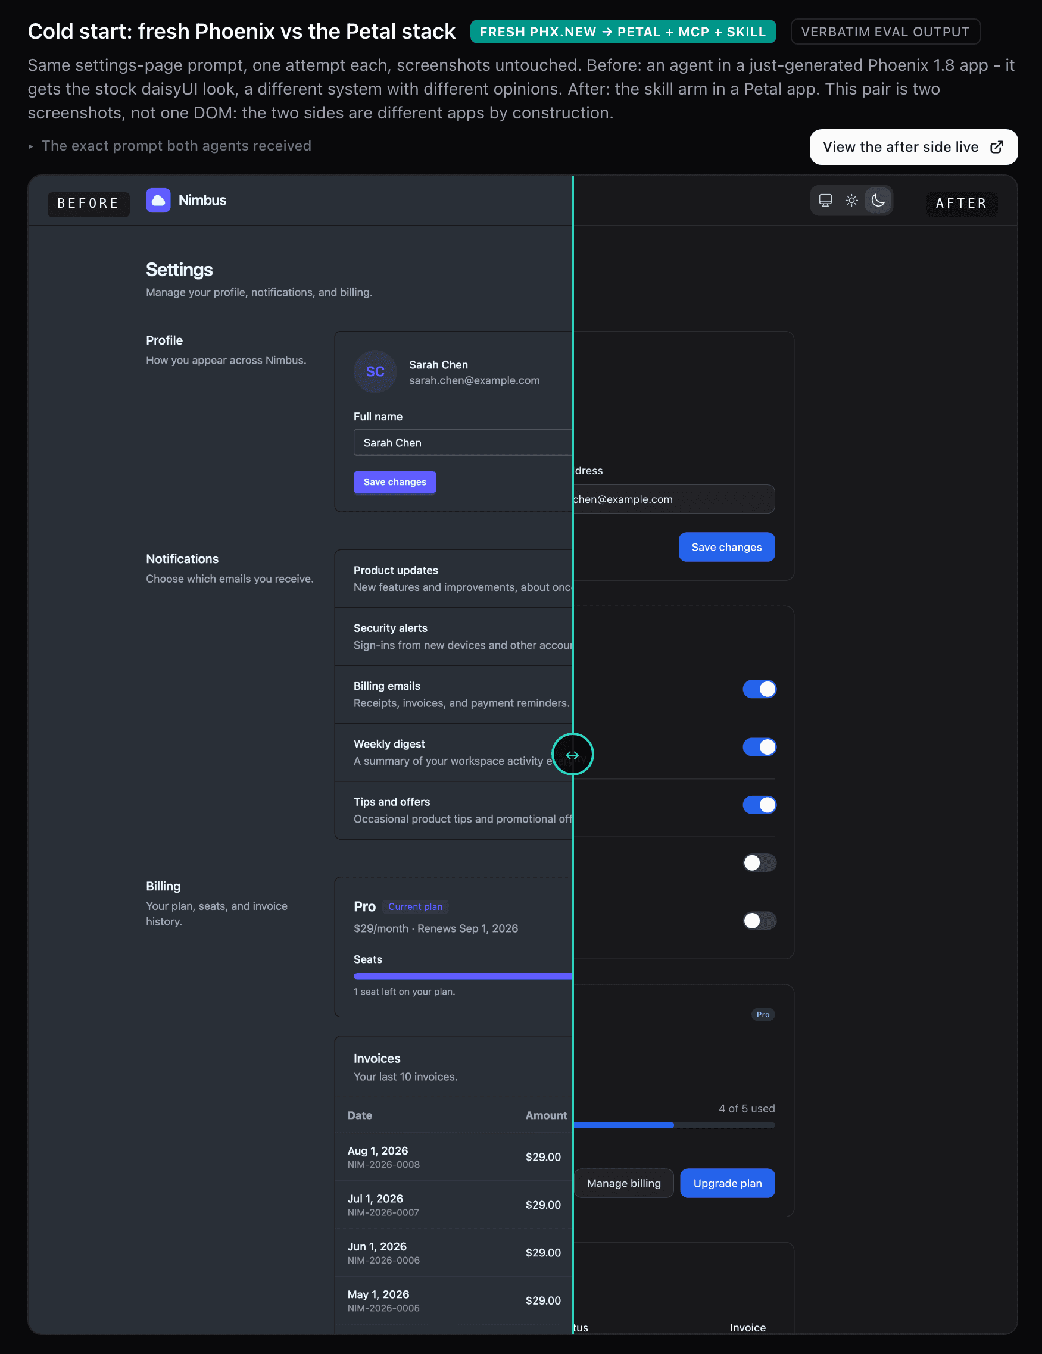This screenshot has height=1354, width=1042.
Task: Click the Aug 1, 2026 invoice row
Action: (x=453, y=1157)
